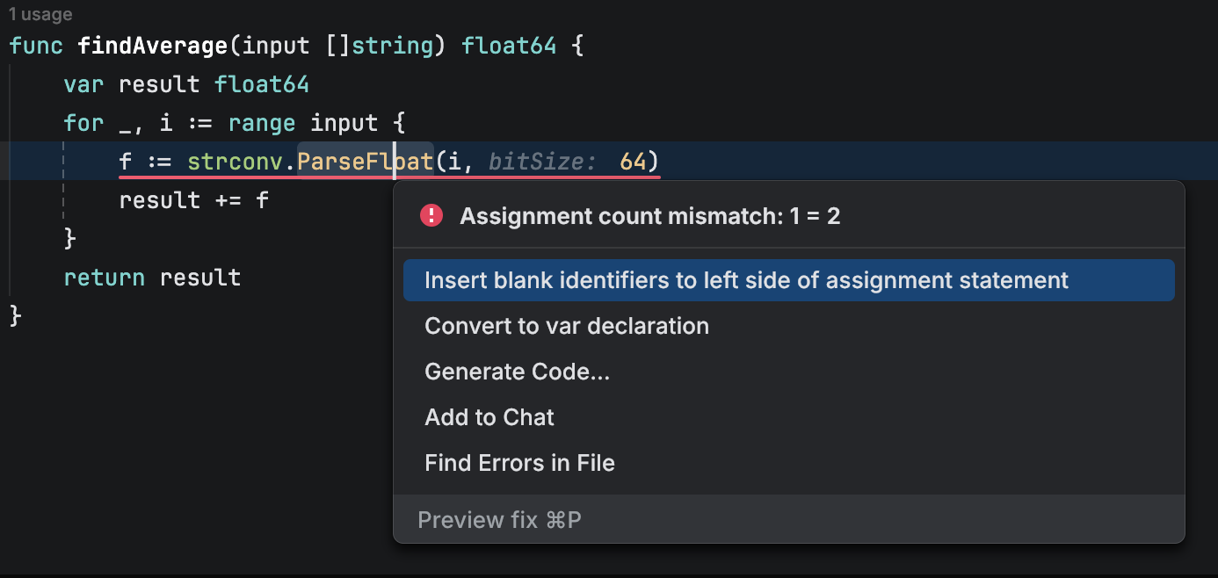Place cursor on ParseFloat call
Image resolution: width=1218 pixels, height=578 pixels.
coord(365,162)
